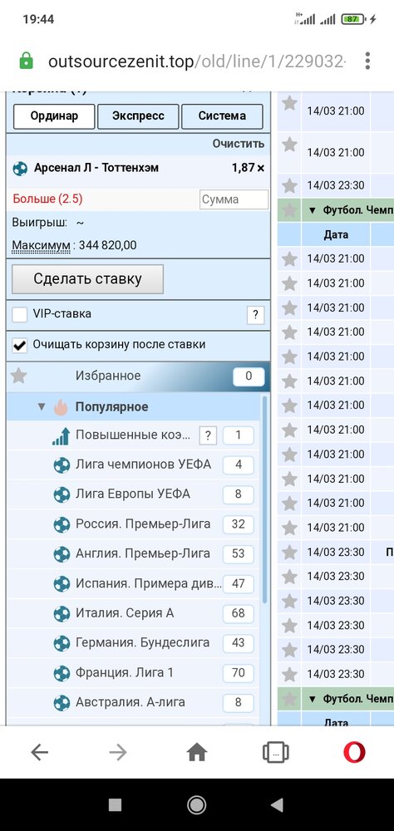Open Англия. Премьер-Лига league
This screenshot has height=831, width=394.
click(x=143, y=553)
